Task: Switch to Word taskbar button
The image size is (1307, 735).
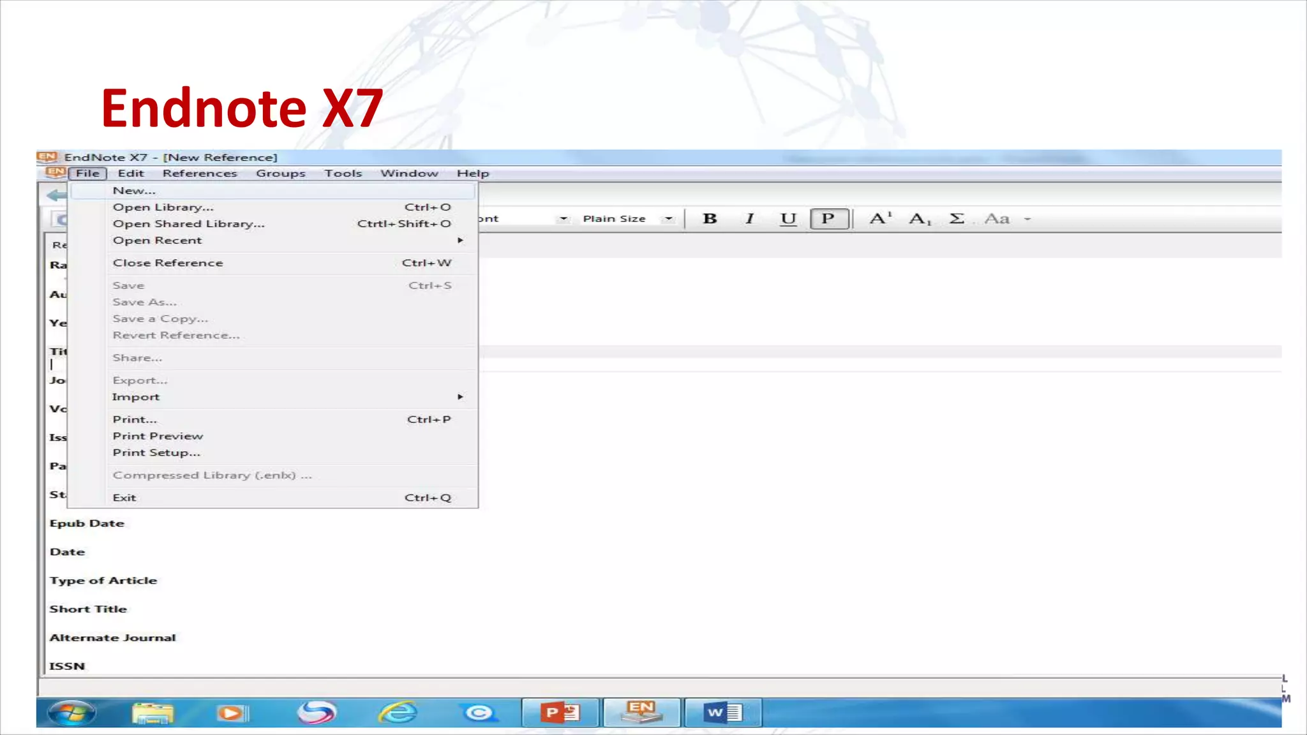Action: click(723, 713)
